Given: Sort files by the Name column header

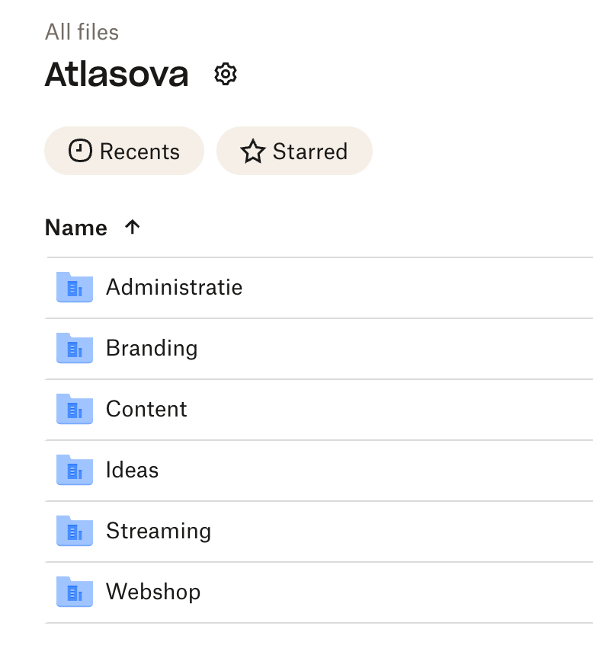Looking at the screenshot, I should click(76, 228).
